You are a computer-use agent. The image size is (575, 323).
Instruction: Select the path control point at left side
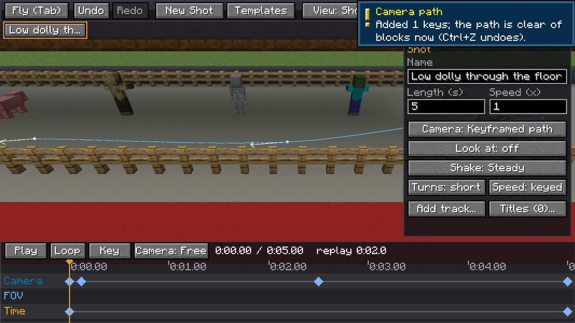coord(35,139)
